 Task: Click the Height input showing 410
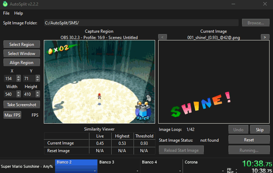pyautogui.click(x=29, y=94)
